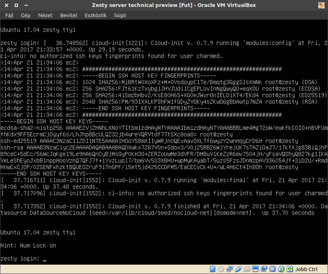Click the 'BEGIN SSH HOST KEY FINGERPRINTS' line

point(149,76)
